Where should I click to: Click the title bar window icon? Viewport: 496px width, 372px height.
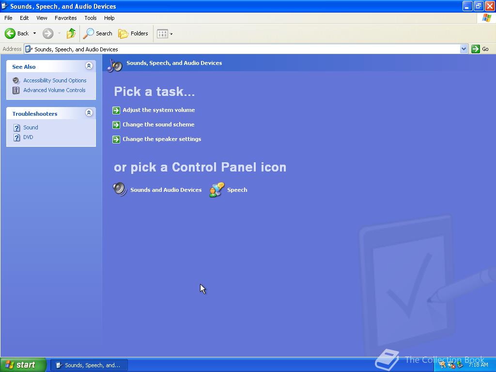pyautogui.click(x=5, y=6)
